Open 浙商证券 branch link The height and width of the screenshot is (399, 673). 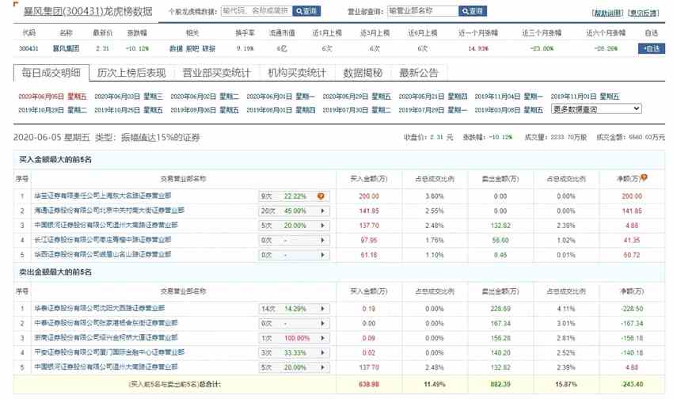point(106,338)
